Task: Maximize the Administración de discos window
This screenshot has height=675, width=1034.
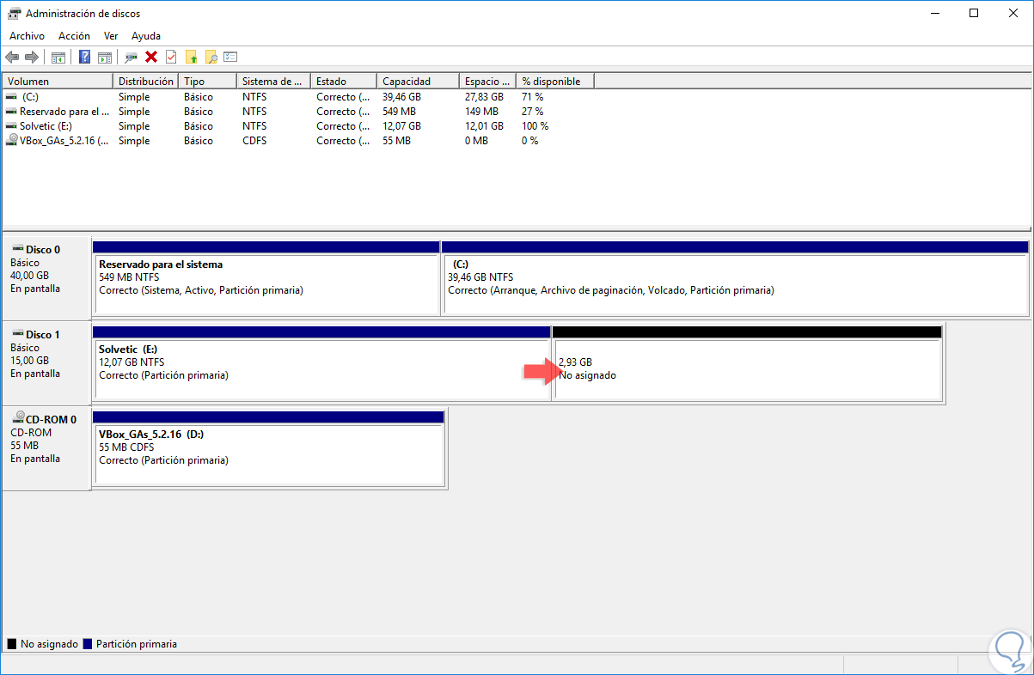Action: point(974,13)
